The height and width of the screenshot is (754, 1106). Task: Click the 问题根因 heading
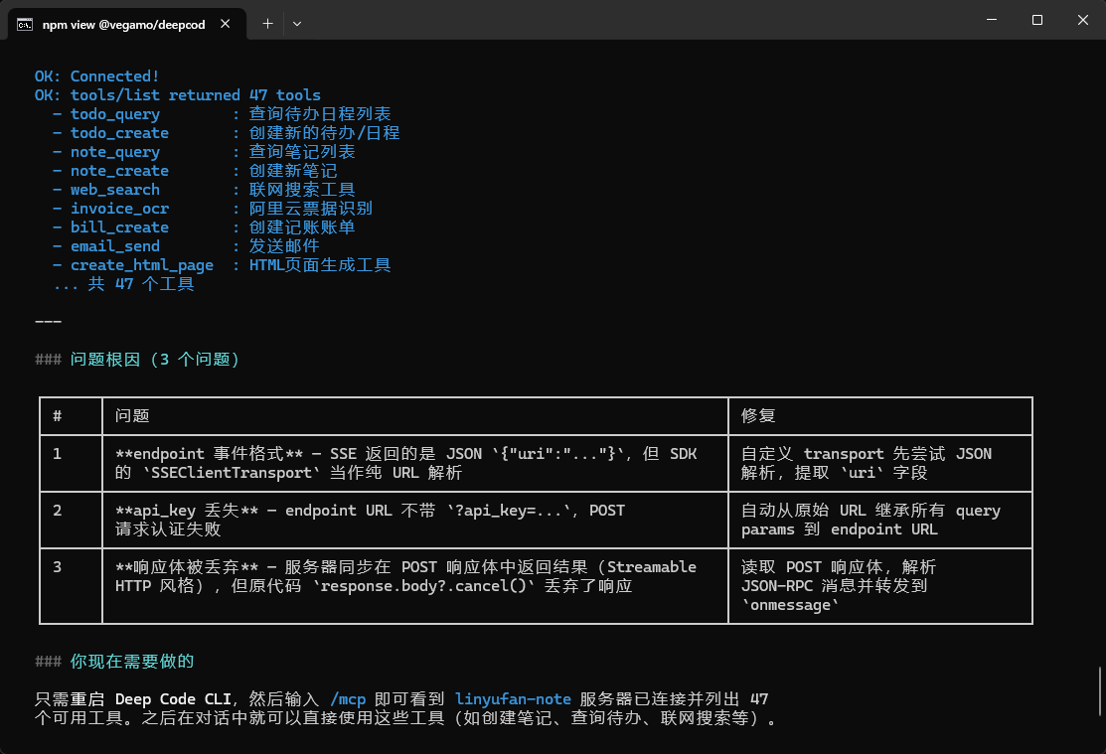[x=105, y=359]
